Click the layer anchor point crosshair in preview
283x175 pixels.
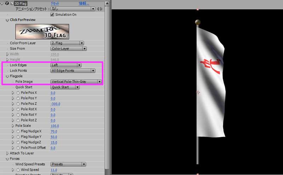198,92
